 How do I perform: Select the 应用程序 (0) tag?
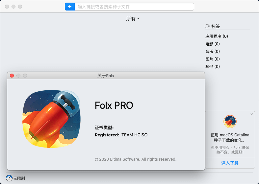pos(217,36)
